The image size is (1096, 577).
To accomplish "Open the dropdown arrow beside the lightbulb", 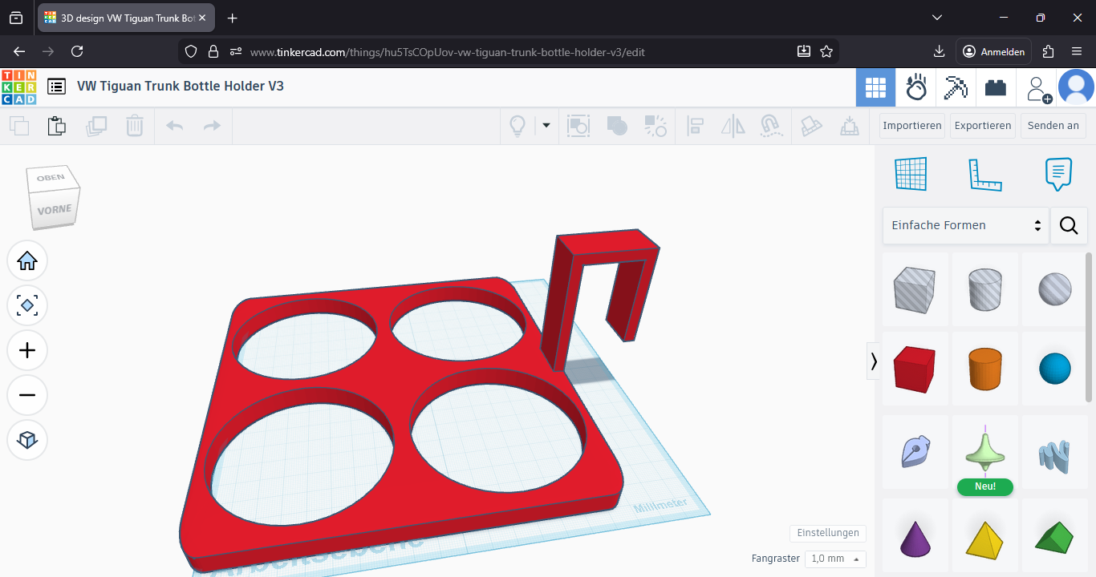I will pos(546,125).
